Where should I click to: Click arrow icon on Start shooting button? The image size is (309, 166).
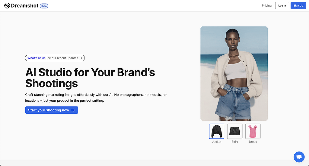coord(73,110)
